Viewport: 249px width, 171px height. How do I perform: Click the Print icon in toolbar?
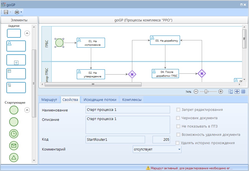pos(17,12)
